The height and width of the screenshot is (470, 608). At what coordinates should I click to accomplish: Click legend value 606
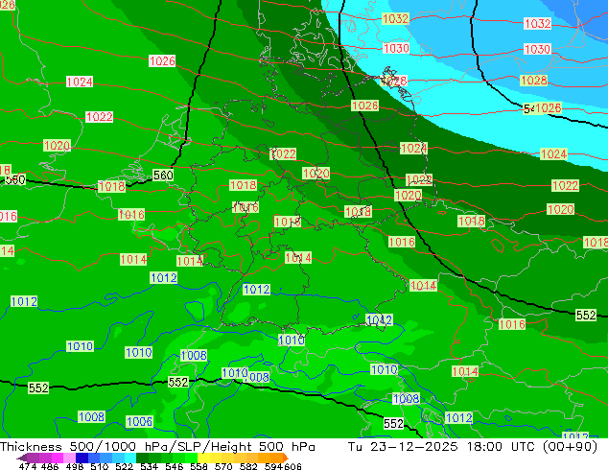(x=292, y=466)
